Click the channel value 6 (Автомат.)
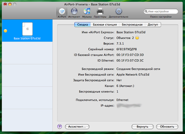The image size is (185, 134). coord(125,86)
